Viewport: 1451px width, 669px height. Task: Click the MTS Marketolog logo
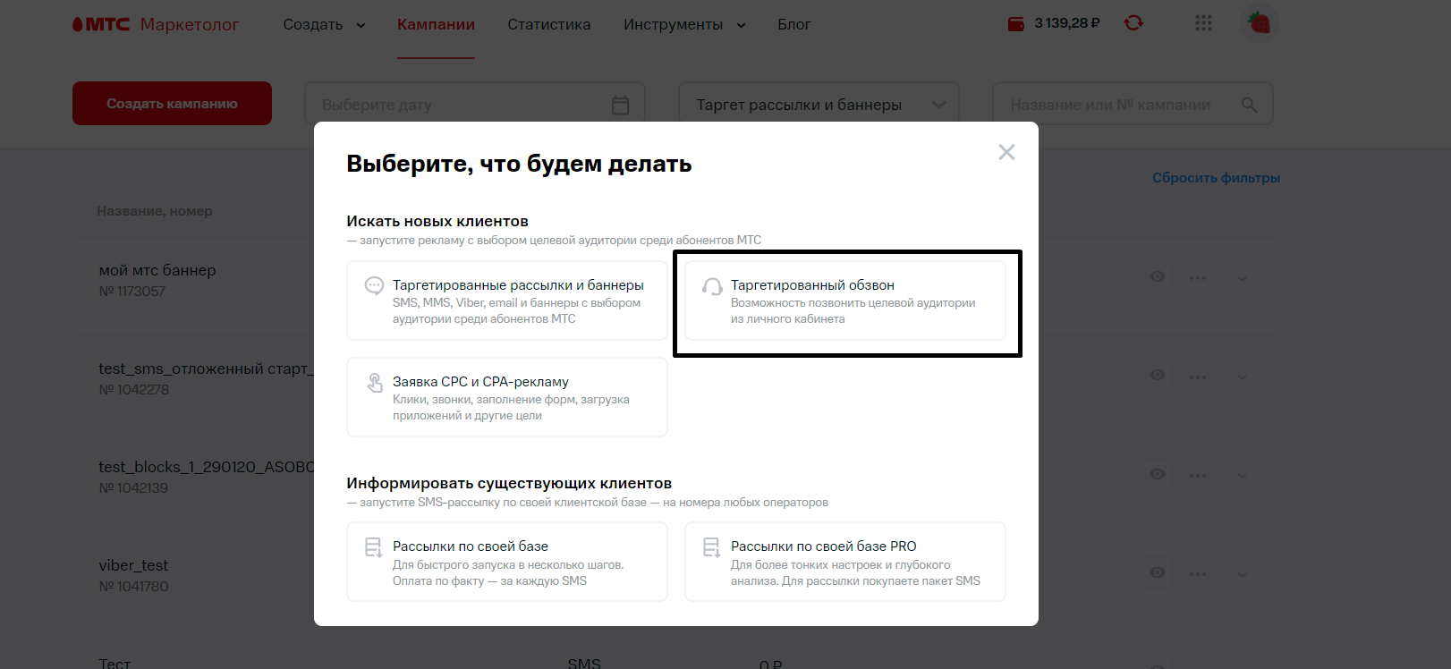click(x=156, y=24)
